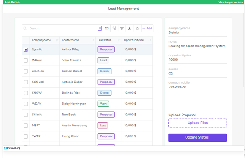Select contact name Arthur Riley
The height and width of the screenshot is (158, 245).
point(70,50)
